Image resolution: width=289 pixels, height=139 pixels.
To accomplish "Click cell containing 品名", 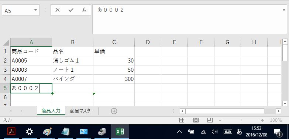I will (73, 51).
